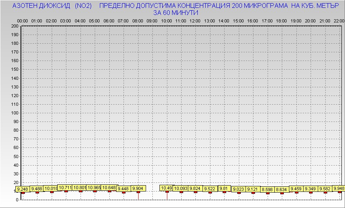
Task: Select the 9.948 value label at 22:00
Action: (x=338, y=188)
